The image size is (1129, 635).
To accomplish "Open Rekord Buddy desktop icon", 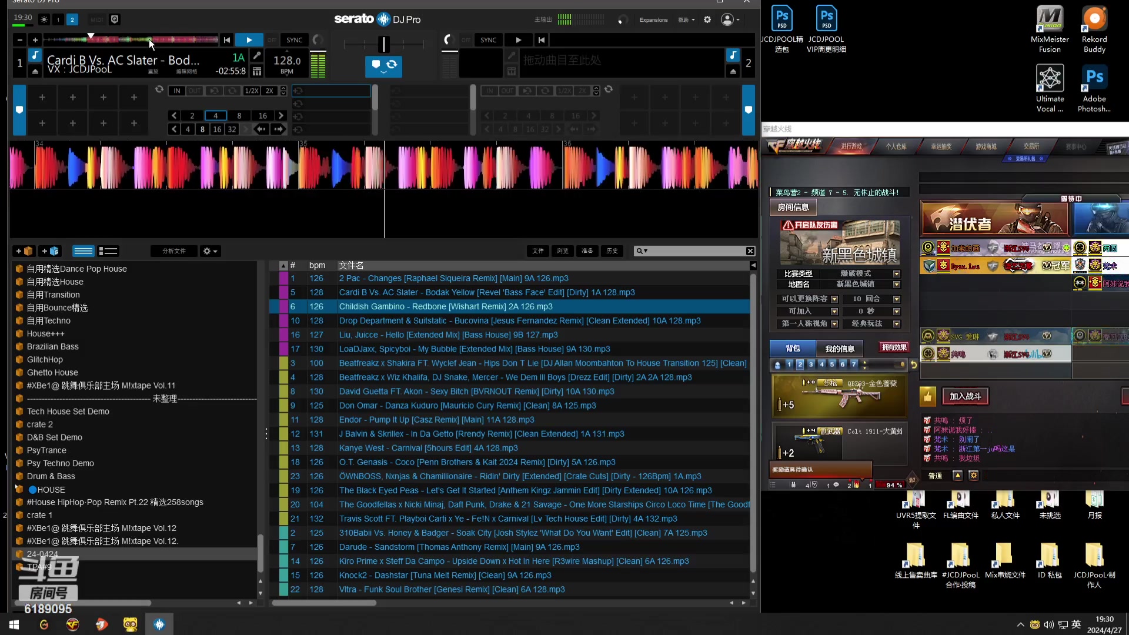I will [1094, 29].
